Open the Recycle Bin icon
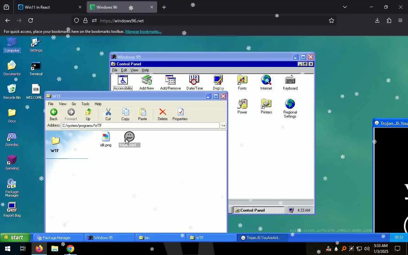 click(12, 92)
